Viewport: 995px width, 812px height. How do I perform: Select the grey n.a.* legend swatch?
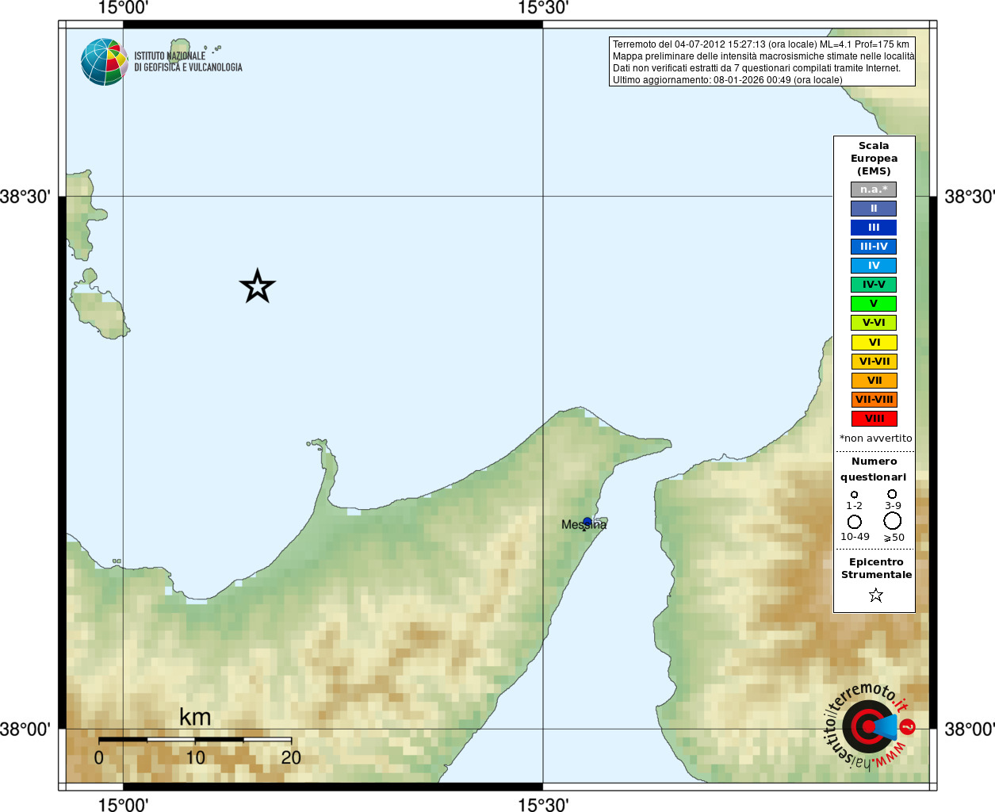(x=874, y=190)
